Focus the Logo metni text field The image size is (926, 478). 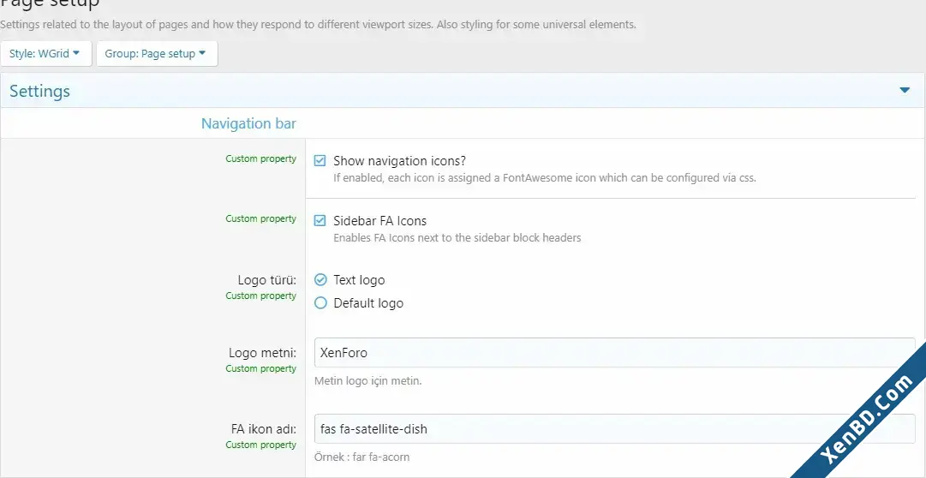(x=615, y=353)
